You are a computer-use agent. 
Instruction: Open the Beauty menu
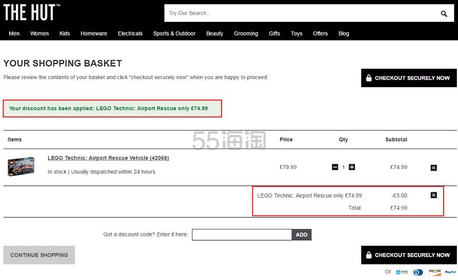pyautogui.click(x=215, y=34)
